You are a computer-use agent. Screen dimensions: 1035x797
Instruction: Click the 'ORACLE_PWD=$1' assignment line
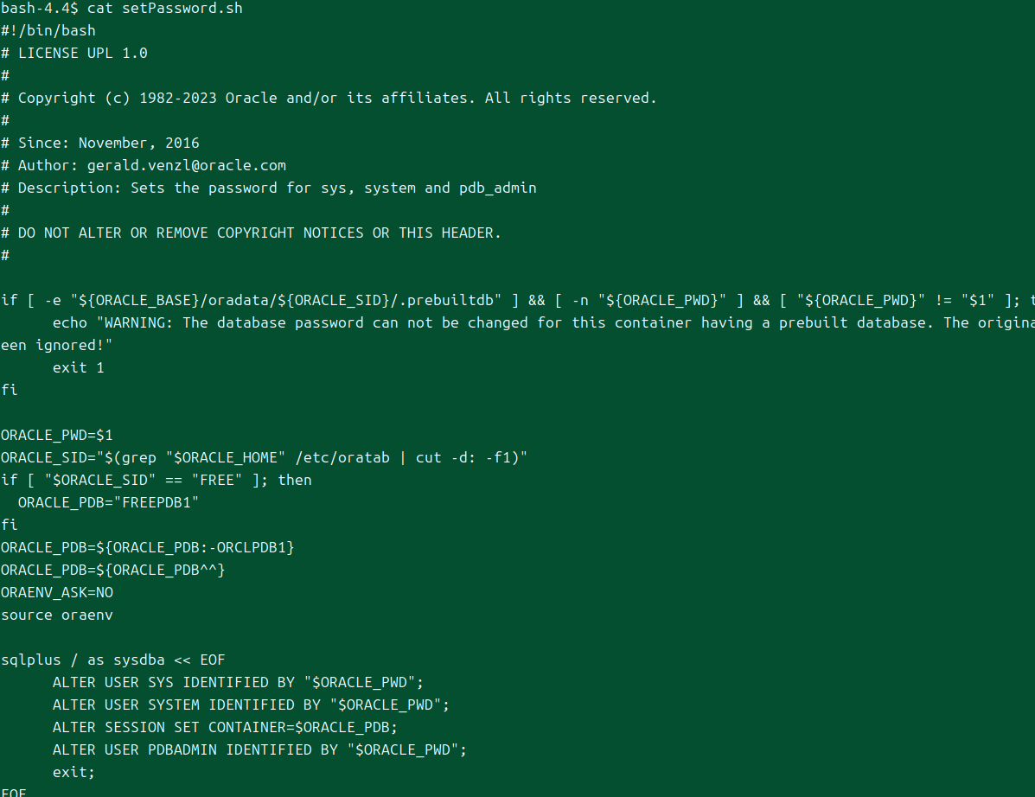(57, 436)
